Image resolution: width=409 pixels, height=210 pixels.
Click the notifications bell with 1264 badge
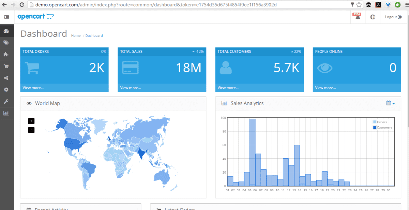pos(358,17)
